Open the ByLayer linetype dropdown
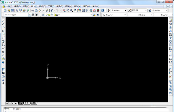The width and height of the screenshot is (174, 112). pyautogui.click(x=151, y=15)
